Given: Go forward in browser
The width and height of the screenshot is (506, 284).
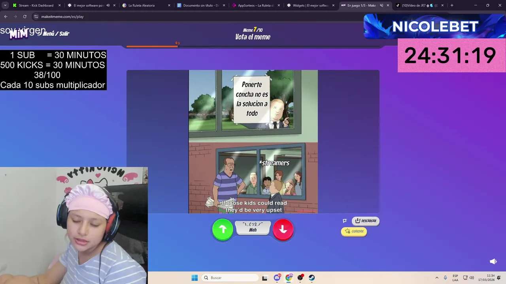Looking at the screenshot, I should [x=15, y=17].
